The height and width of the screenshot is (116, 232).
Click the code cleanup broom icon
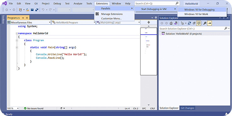(61, 108)
